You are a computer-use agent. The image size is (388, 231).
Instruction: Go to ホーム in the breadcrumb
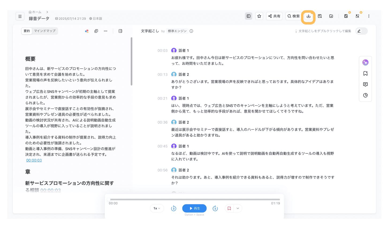tap(35, 12)
